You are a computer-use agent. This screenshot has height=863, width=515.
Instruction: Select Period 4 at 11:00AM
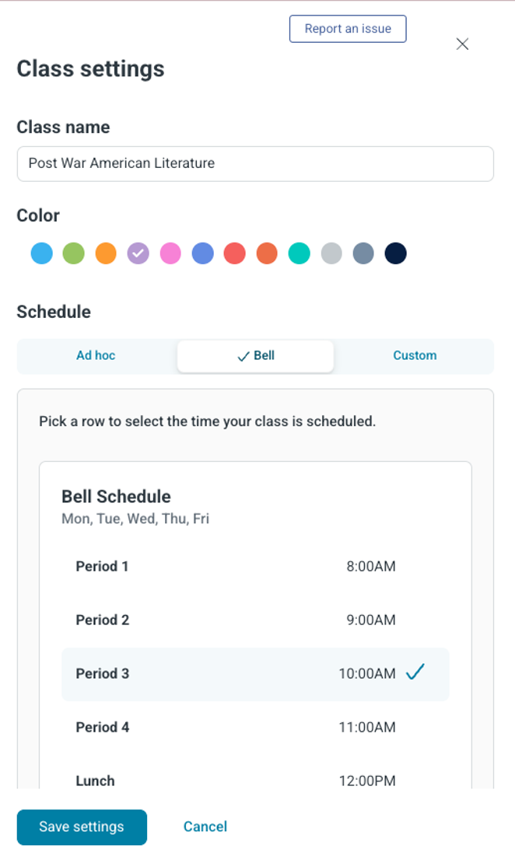point(255,728)
